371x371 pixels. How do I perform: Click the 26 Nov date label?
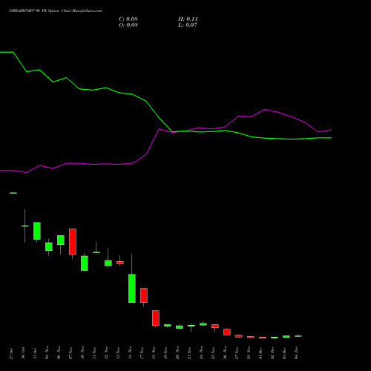coord(225,352)
